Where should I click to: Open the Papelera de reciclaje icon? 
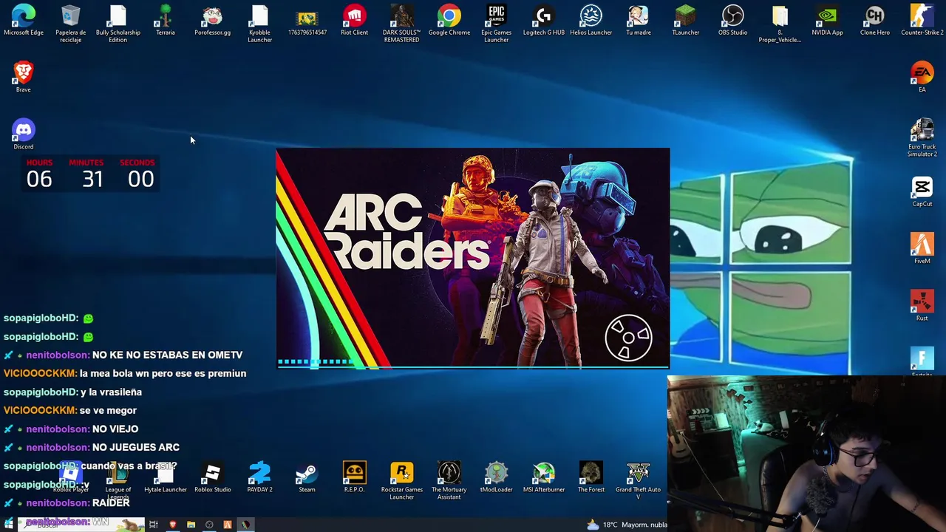pyautogui.click(x=71, y=24)
